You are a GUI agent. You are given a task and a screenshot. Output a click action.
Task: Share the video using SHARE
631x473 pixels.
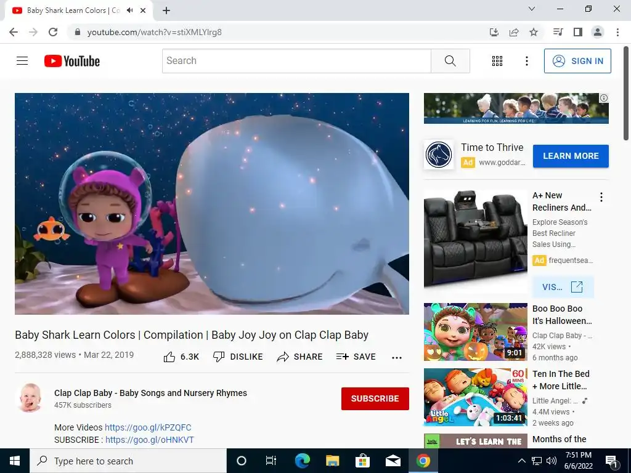pos(299,357)
